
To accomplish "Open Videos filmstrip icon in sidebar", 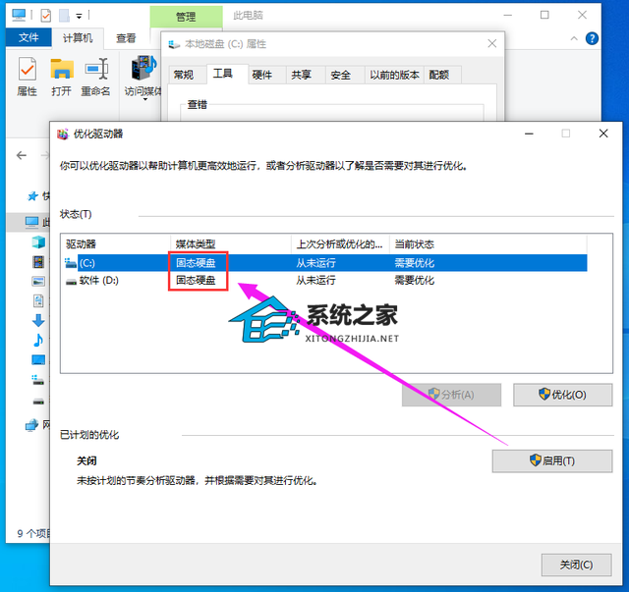I will click(x=38, y=262).
